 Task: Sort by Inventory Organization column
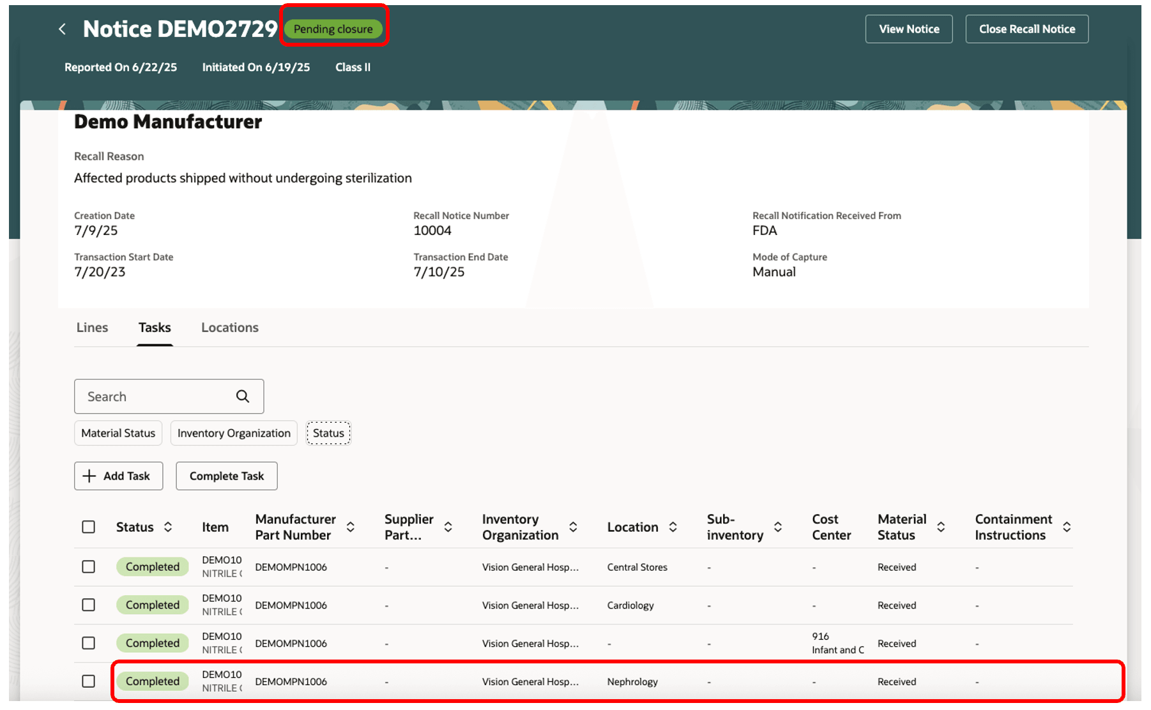coord(574,527)
